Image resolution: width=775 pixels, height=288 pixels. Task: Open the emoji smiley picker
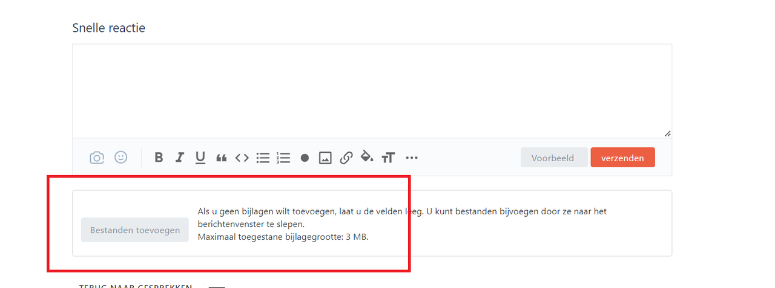tap(121, 157)
